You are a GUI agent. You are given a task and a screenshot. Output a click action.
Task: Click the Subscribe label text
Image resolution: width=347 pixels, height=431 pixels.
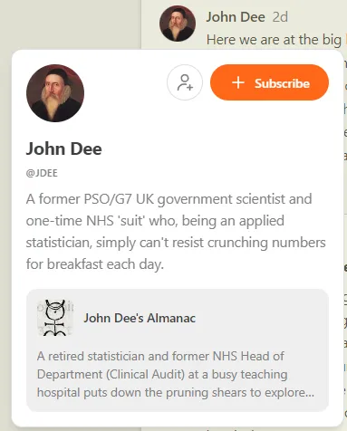(x=282, y=83)
